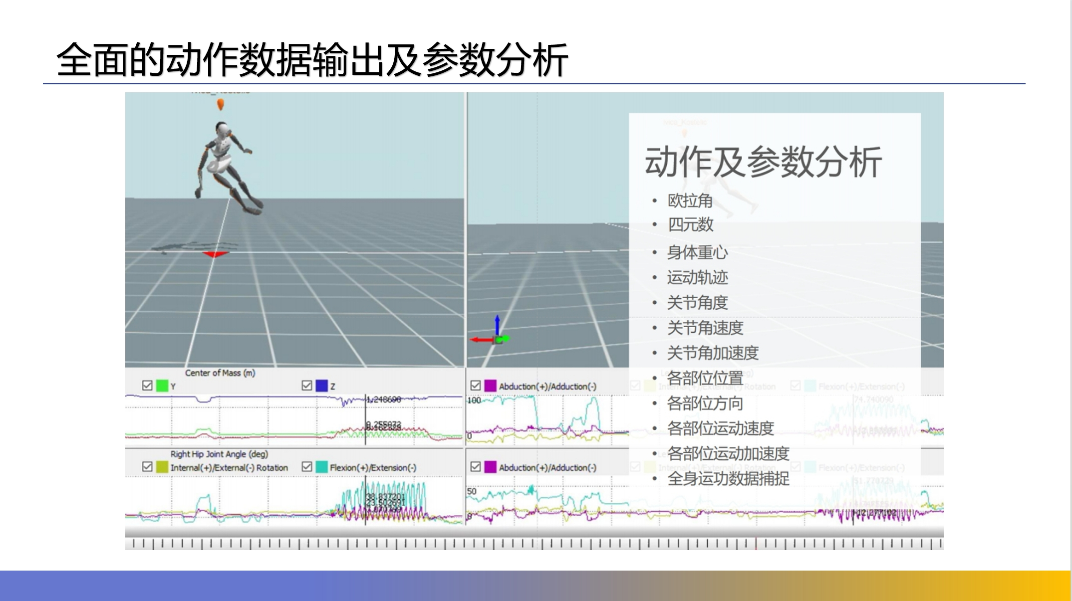Click teal Flexion/Extension swatch for Right Hip

pos(322,467)
